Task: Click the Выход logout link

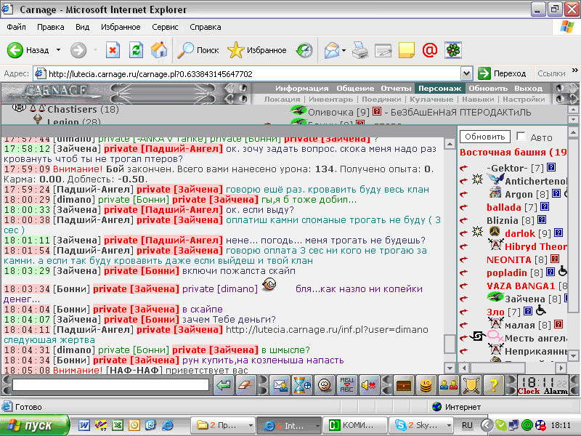Action: pyautogui.click(x=528, y=88)
